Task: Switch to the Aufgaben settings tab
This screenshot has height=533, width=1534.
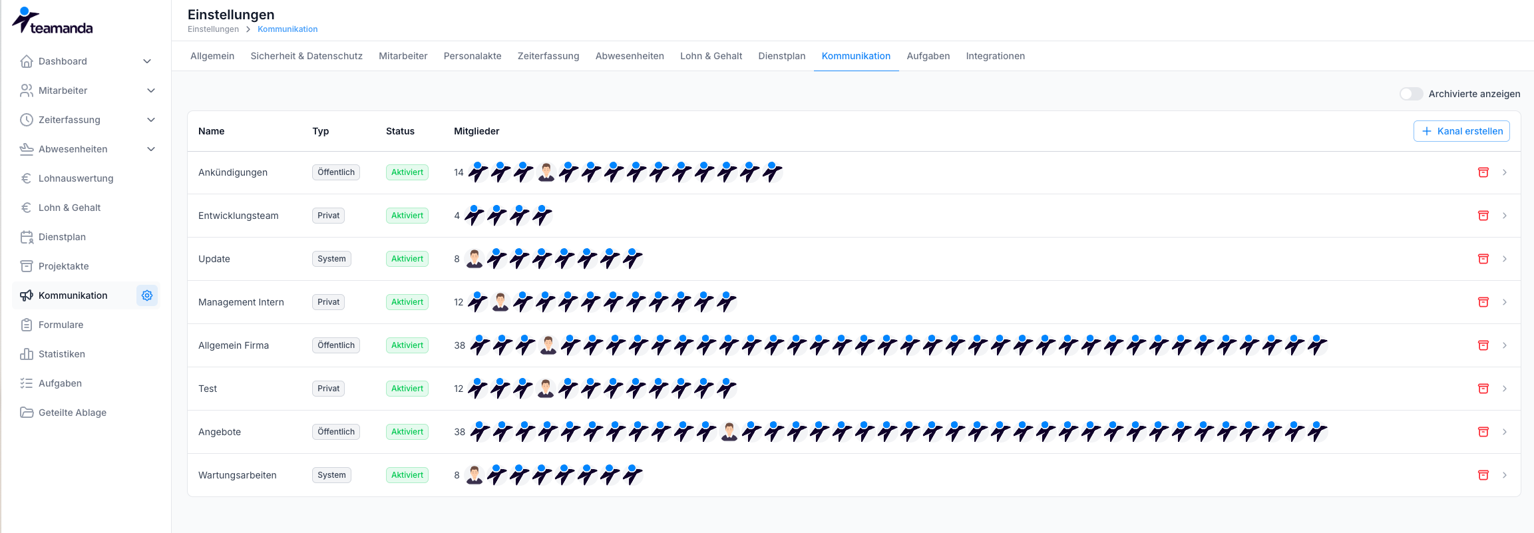Action: tap(928, 56)
